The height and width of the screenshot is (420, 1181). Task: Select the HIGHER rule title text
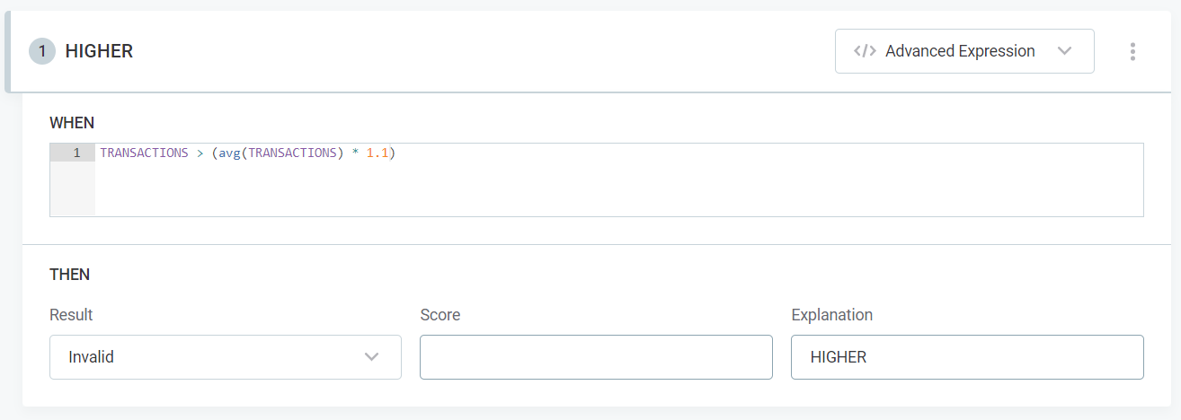[x=99, y=51]
